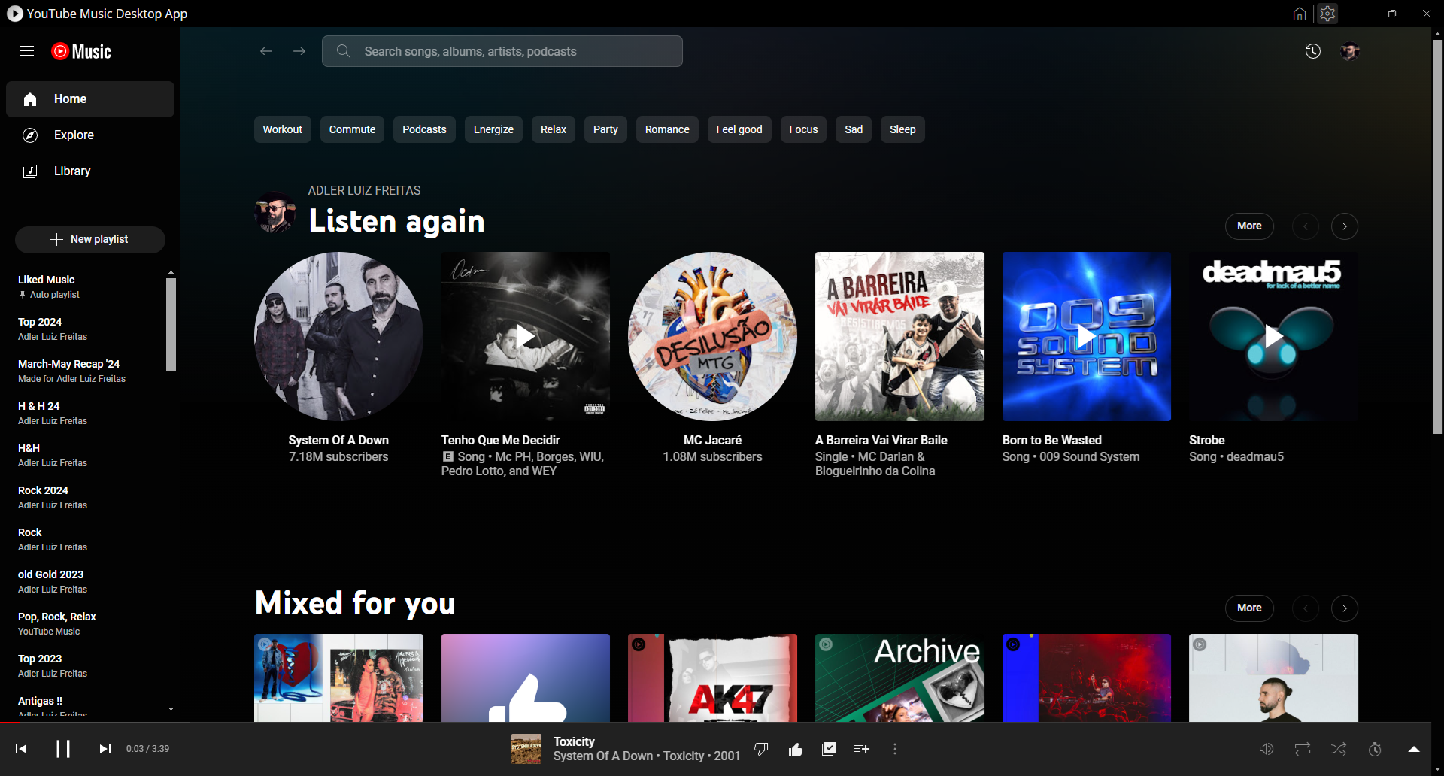Open the Home sidebar icon
The image size is (1444, 776).
pyautogui.click(x=30, y=99)
